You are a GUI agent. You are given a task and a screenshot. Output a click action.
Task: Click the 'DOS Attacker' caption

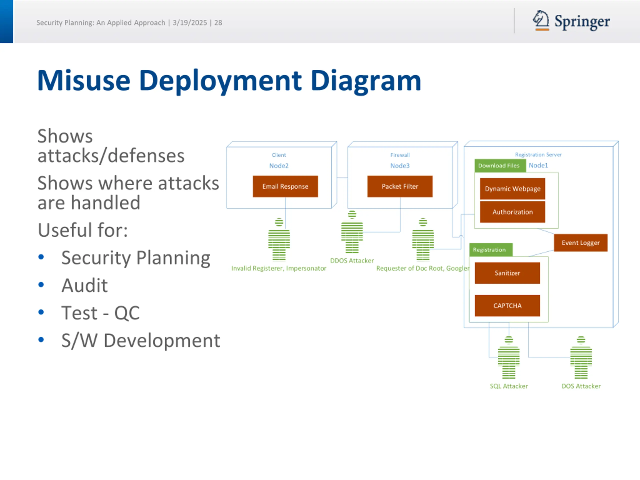coord(581,386)
